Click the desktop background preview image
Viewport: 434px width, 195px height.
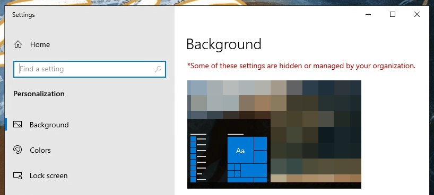274,134
